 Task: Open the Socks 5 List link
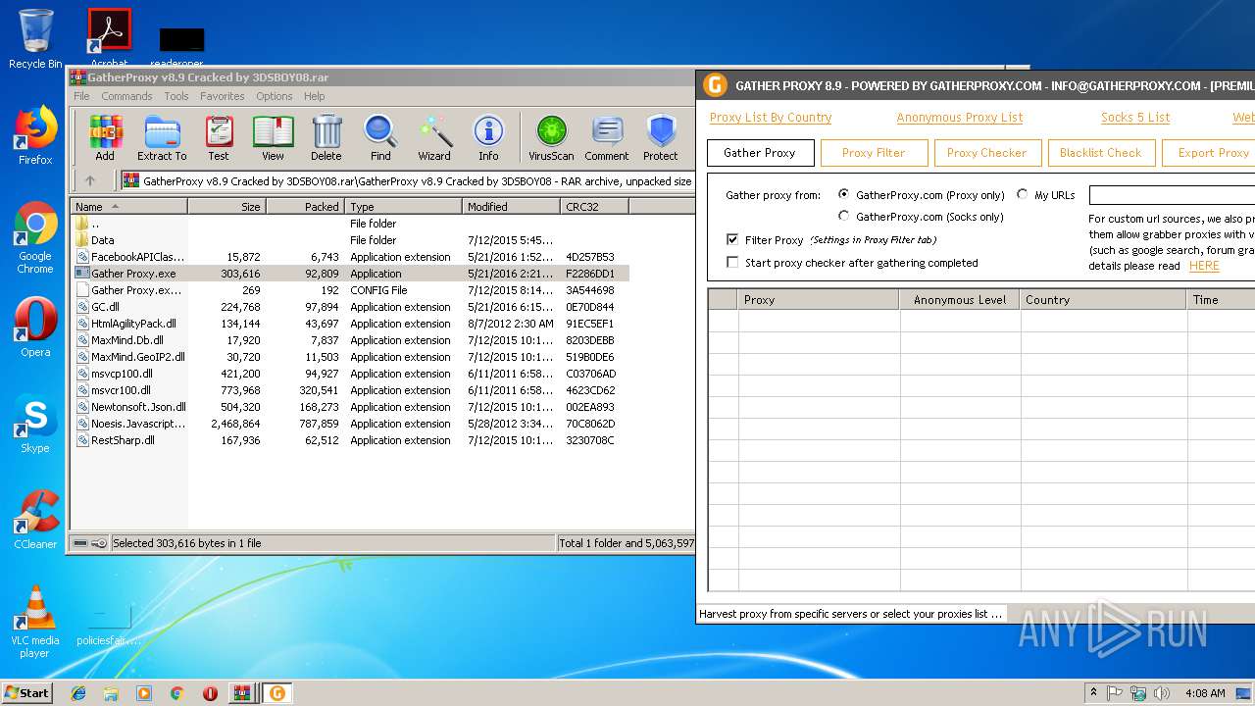coord(1135,117)
